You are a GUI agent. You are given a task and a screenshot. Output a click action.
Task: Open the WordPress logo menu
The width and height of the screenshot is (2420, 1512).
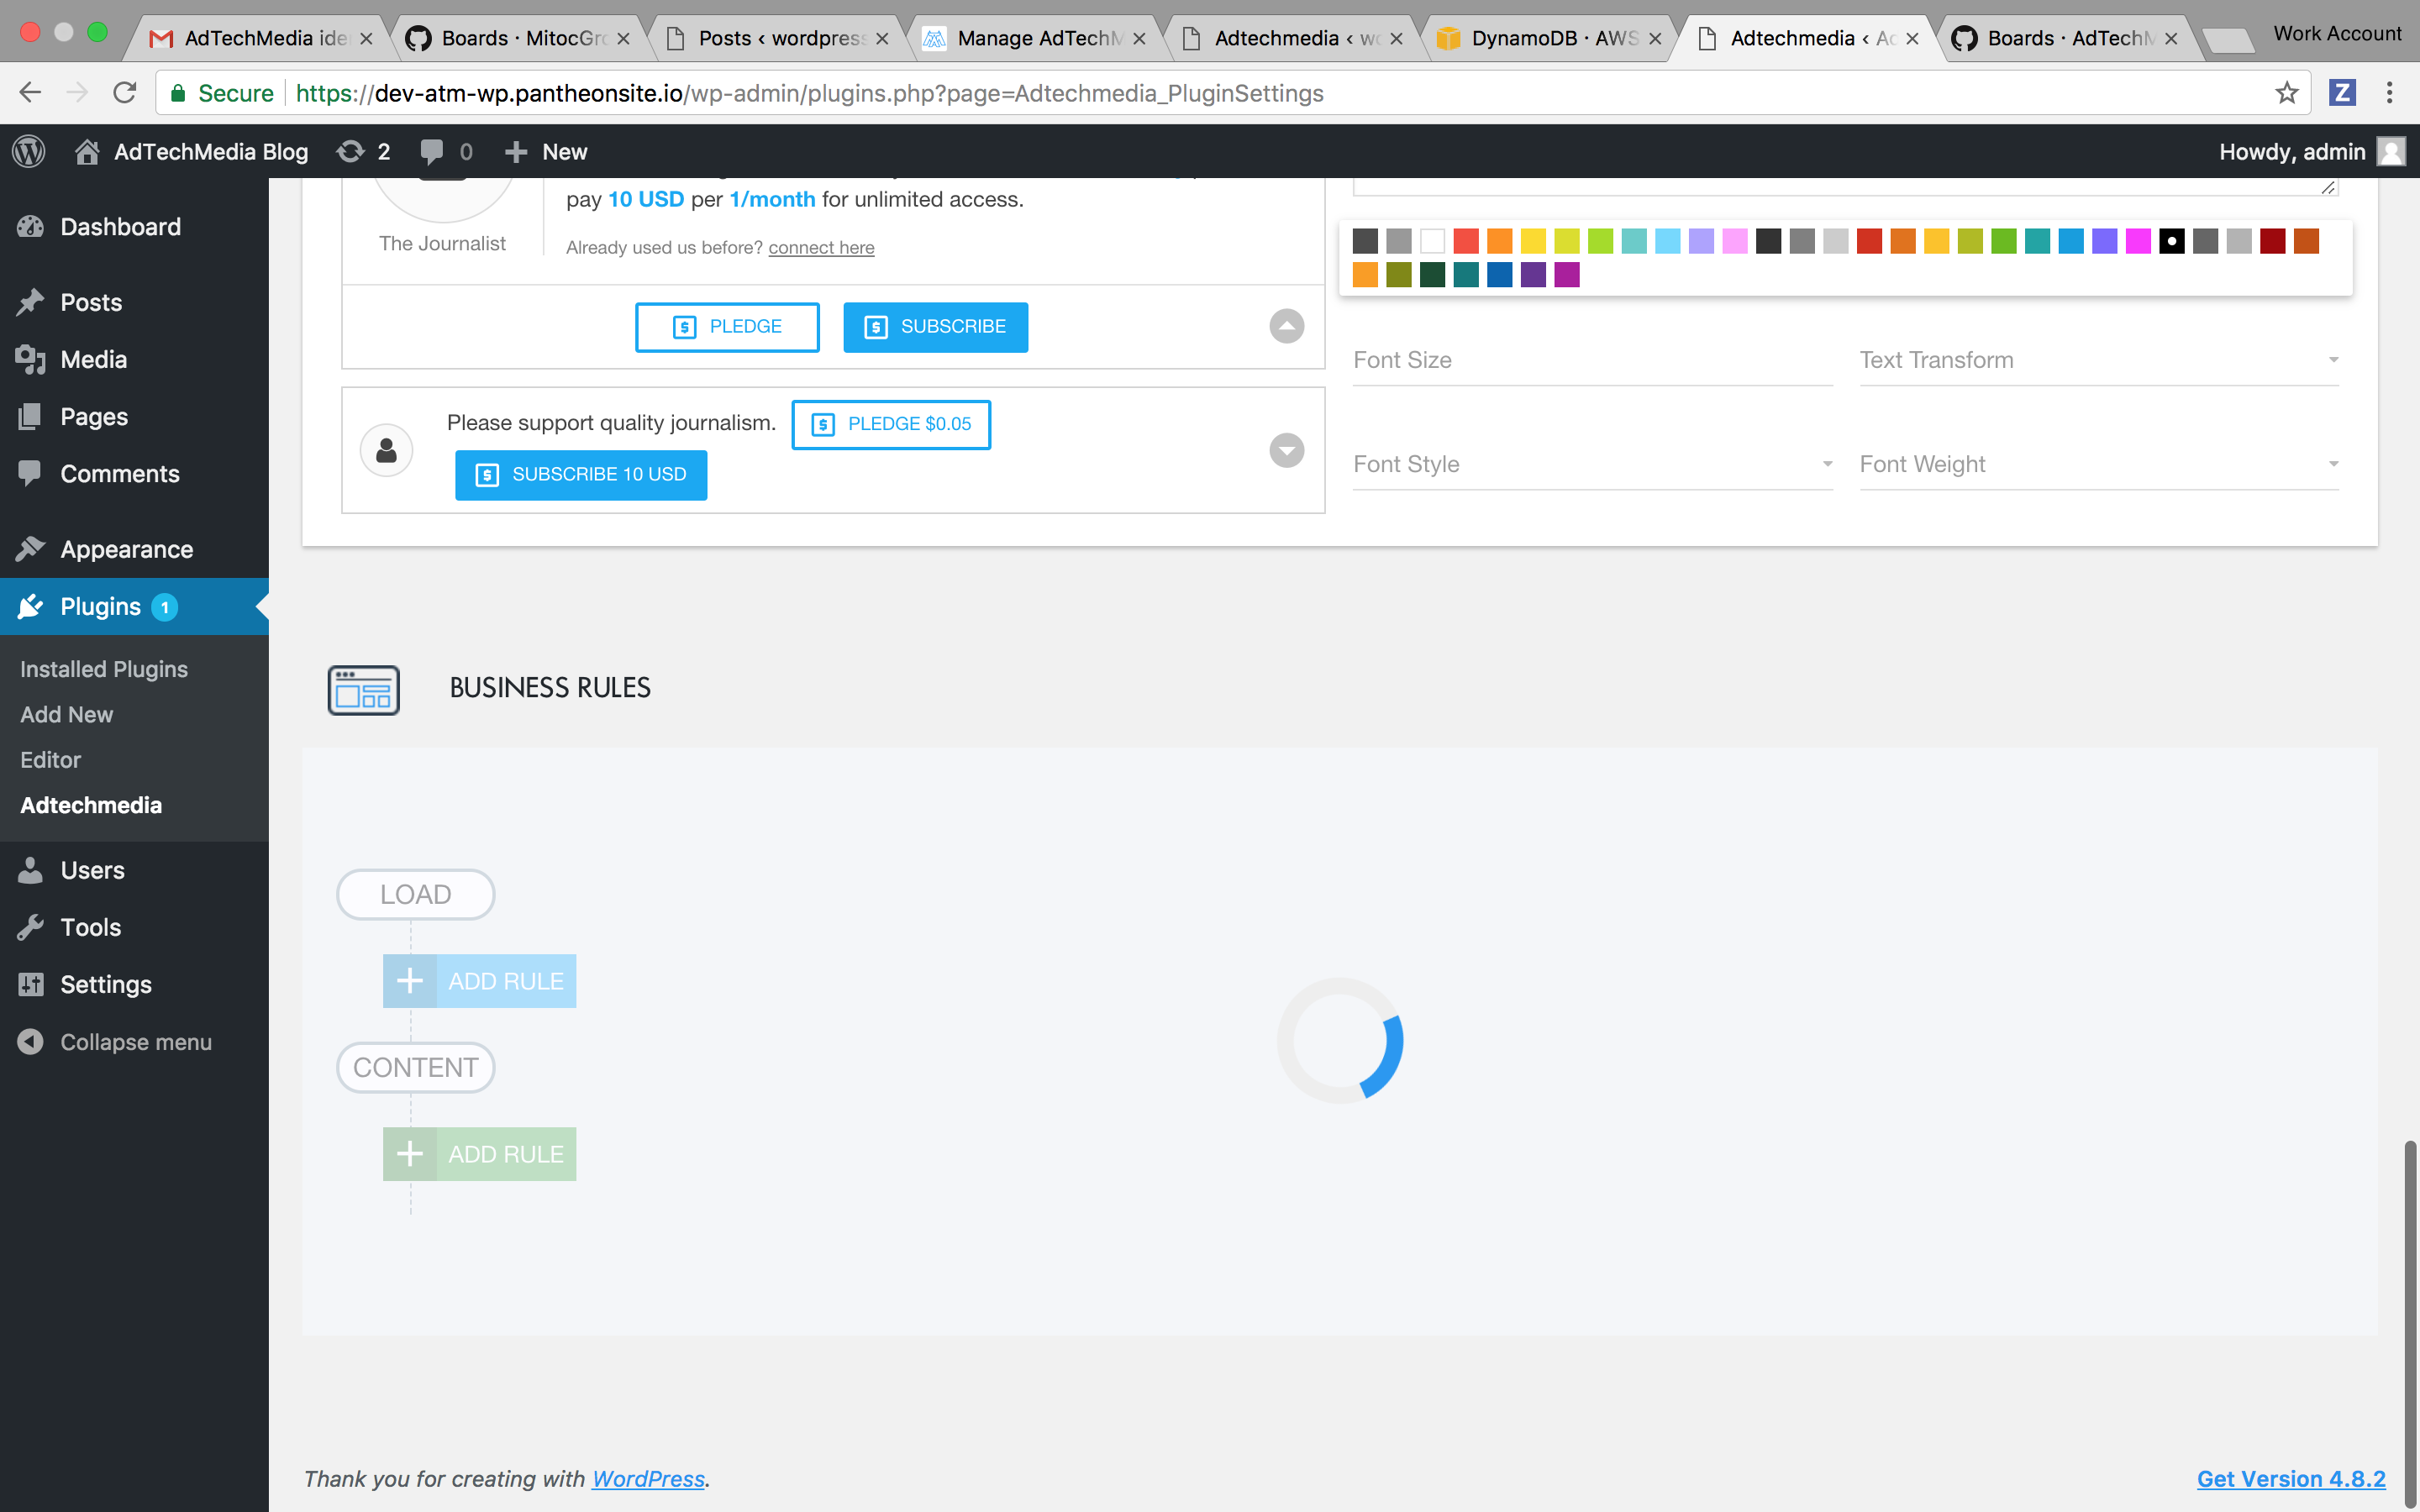click(29, 151)
